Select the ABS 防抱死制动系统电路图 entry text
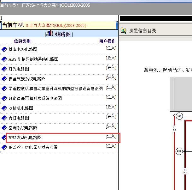 tap(33, 59)
